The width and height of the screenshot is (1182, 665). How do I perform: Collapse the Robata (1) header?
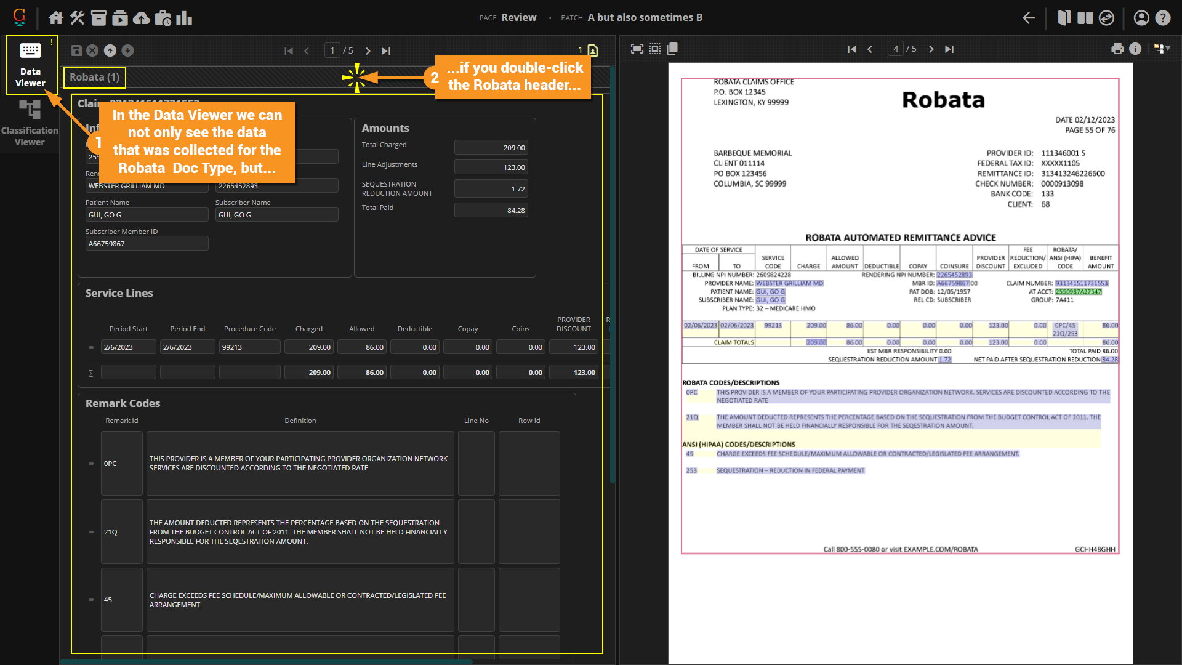click(95, 78)
